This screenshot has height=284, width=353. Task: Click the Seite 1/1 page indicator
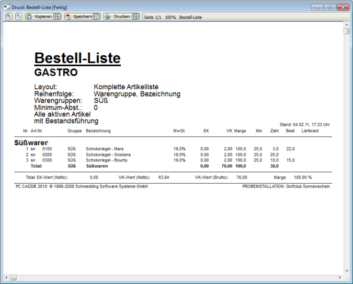coord(153,17)
